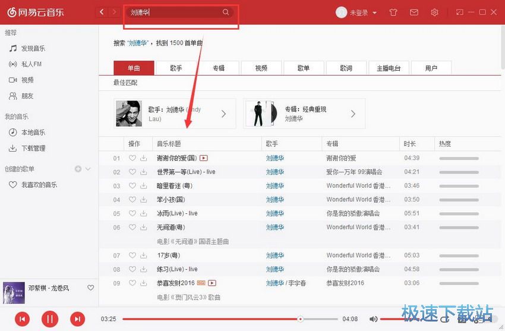The image size is (505, 331).
Task: Like the song 恭喜发财2016
Action: (x=132, y=283)
